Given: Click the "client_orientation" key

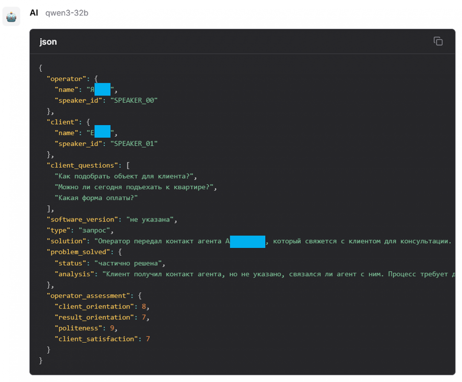Looking at the screenshot, I should tap(94, 306).
